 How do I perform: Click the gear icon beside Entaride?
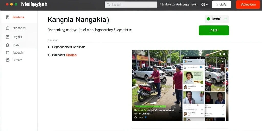8,60
